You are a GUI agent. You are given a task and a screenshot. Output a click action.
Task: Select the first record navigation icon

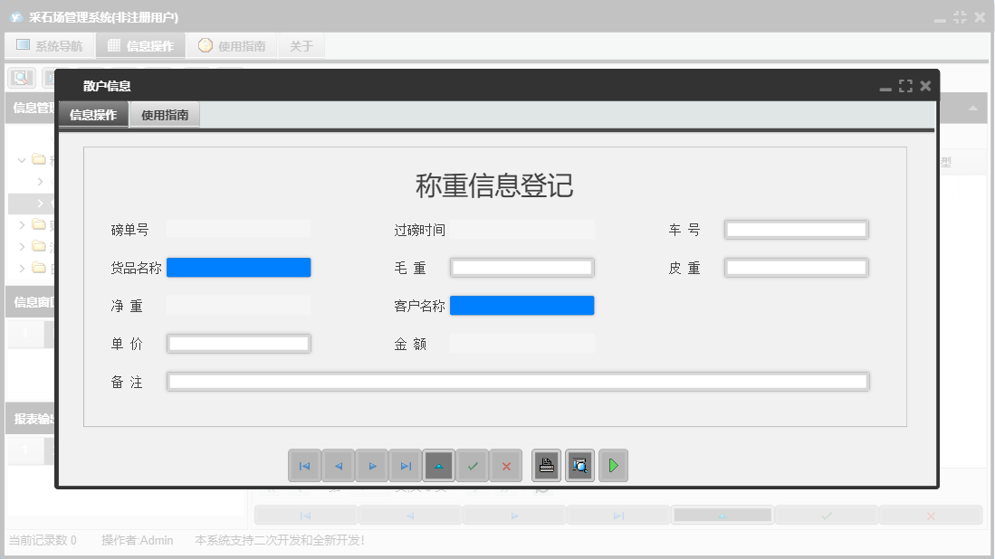305,465
